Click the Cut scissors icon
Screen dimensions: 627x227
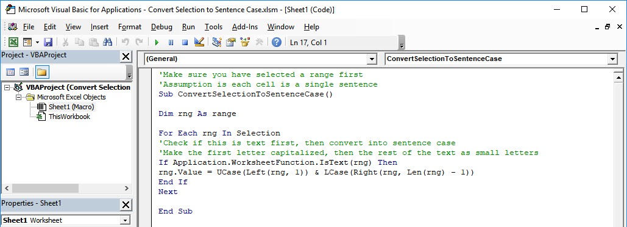click(66, 42)
